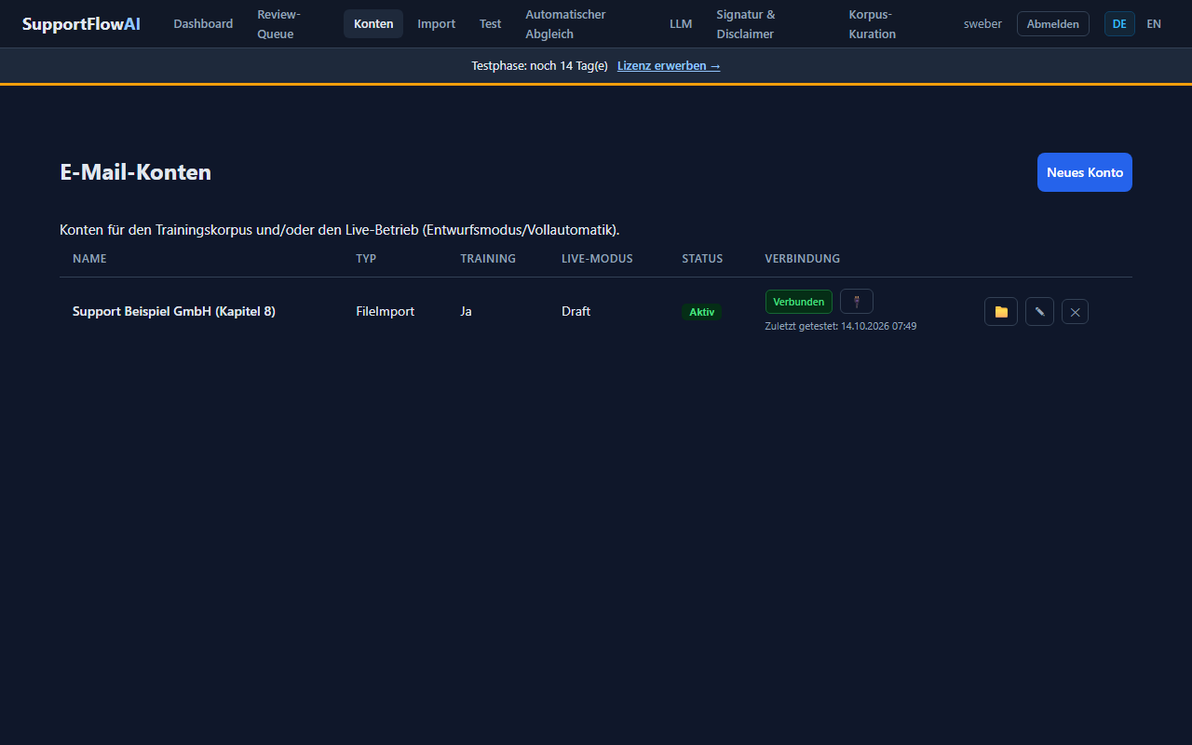This screenshot has width=1192, height=745.
Task: Follow the Lizenz erwerben link
Action: 669,66
